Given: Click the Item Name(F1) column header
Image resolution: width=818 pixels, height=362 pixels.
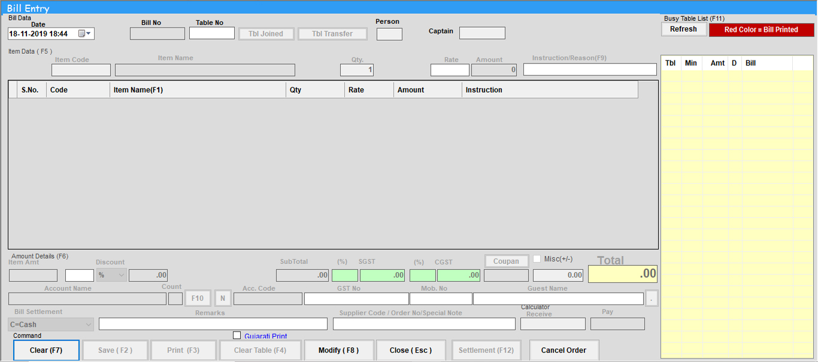Looking at the screenshot, I should (198, 90).
